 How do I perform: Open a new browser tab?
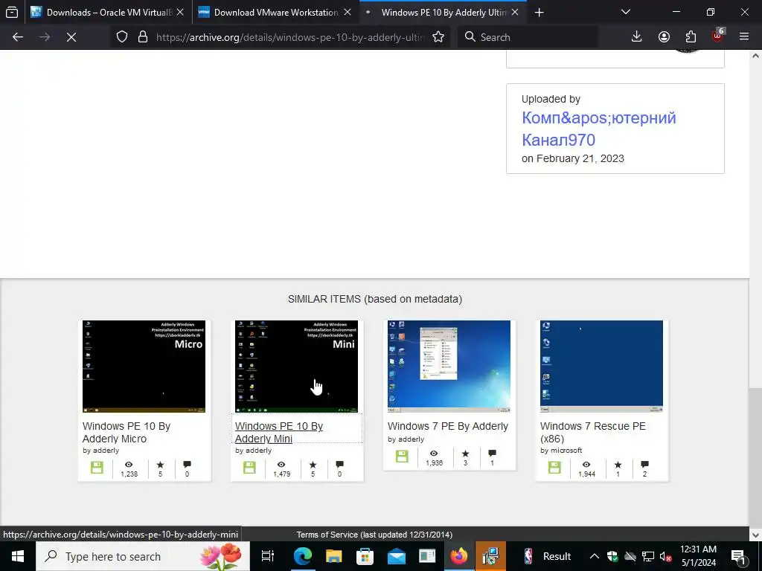tap(539, 12)
